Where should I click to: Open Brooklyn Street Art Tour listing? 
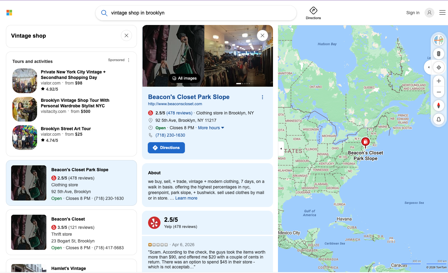pyautogui.click(x=66, y=129)
